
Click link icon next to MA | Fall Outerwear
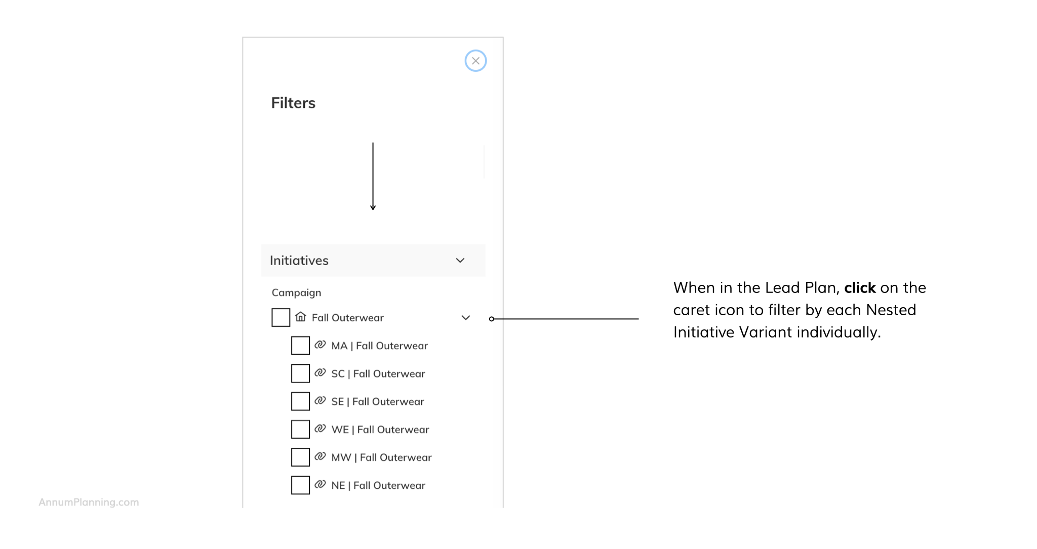tap(320, 345)
